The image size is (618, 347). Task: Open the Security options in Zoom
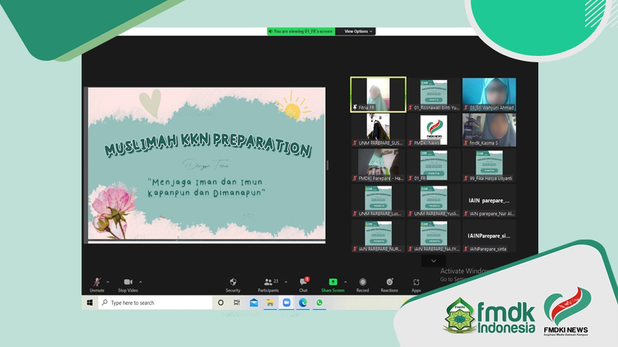[233, 284]
